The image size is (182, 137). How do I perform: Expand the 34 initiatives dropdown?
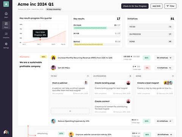coord(164,58)
